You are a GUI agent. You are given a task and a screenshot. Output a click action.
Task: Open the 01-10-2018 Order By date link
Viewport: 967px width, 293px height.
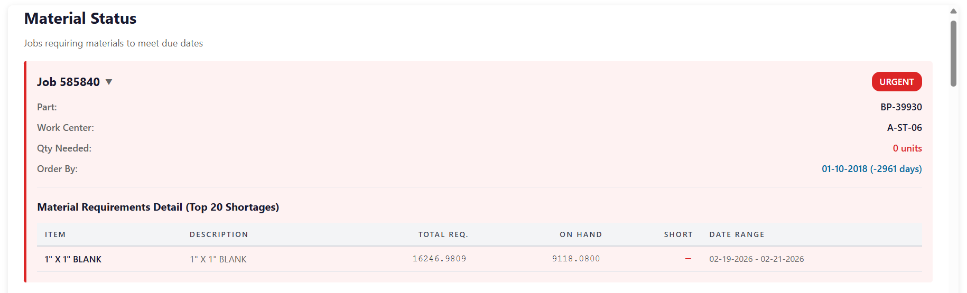[x=871, y=169]
